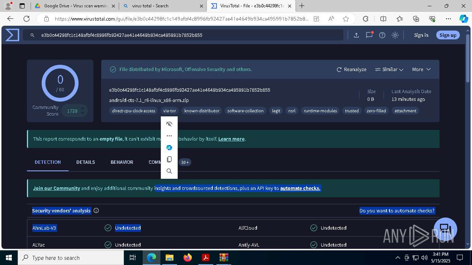
Task: Click the software-collection tag
Action: point(245,111)
